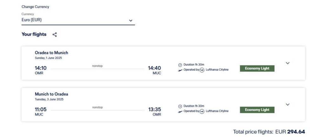Click the share icon beside Your flights

[x=55, y=35]
